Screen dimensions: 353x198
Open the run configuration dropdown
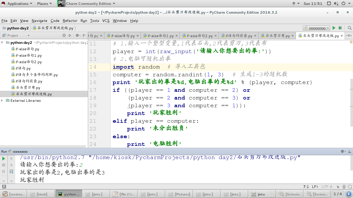pyautogui.click(x=317, y=28)
